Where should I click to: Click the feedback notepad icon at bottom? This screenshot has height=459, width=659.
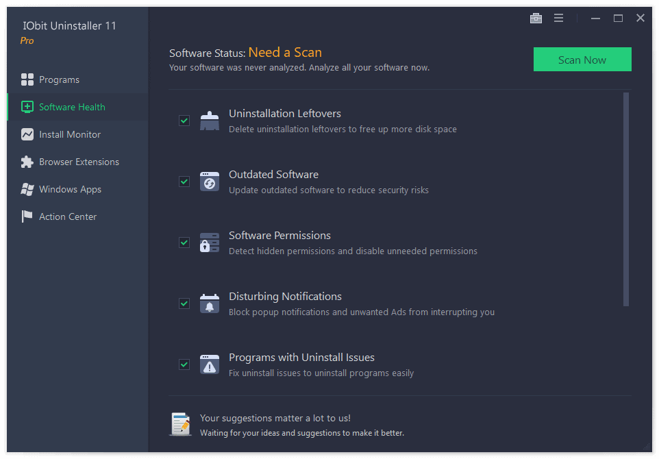(x=180, y=423)
